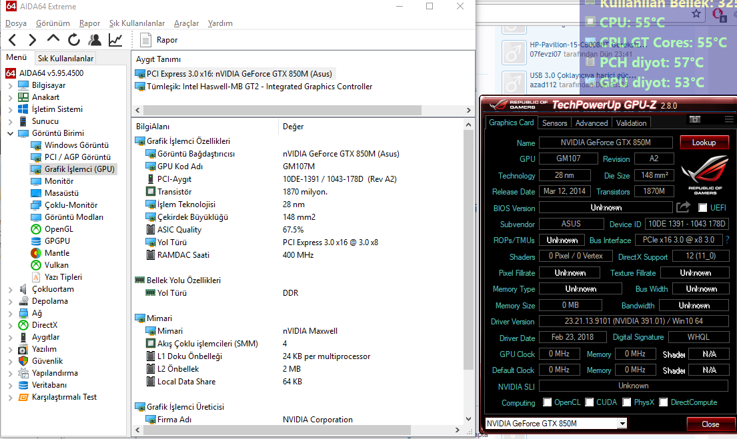737x439 pixels.
Task: Toggle the DirectCompute checkbox in GPU-Z
Action: [664, 402]
